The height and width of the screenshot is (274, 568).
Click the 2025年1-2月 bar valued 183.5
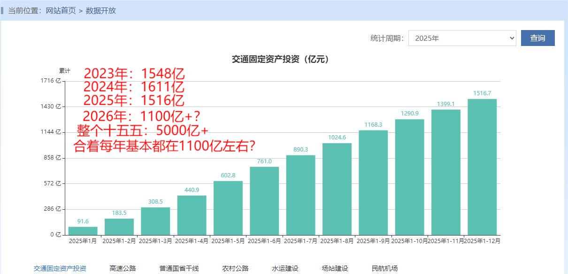(119, 227)
